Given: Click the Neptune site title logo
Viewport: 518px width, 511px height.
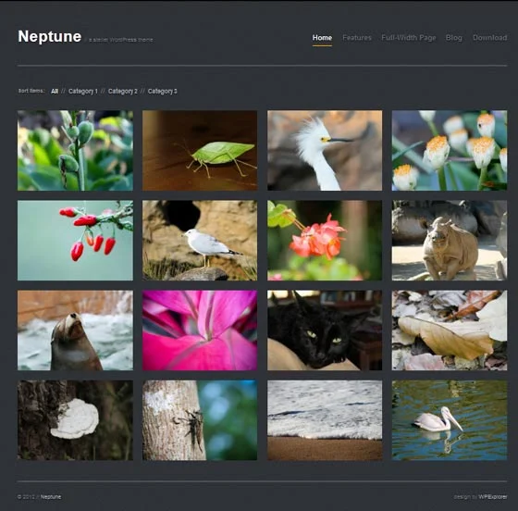Looking at the screenshot, I should (x=50, y=36).
